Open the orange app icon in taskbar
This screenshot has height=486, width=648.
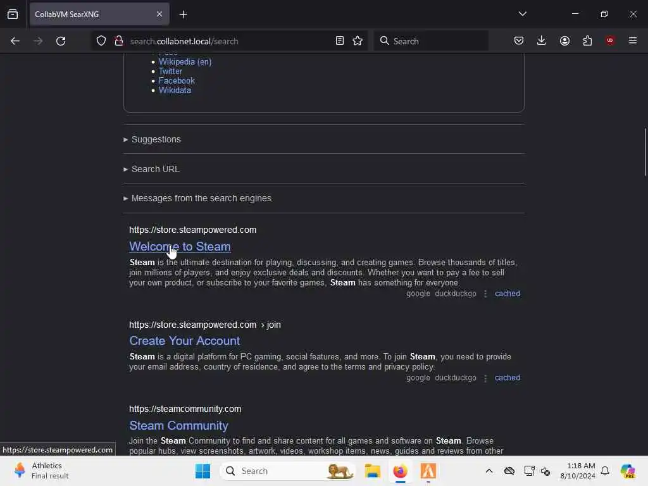428,471
